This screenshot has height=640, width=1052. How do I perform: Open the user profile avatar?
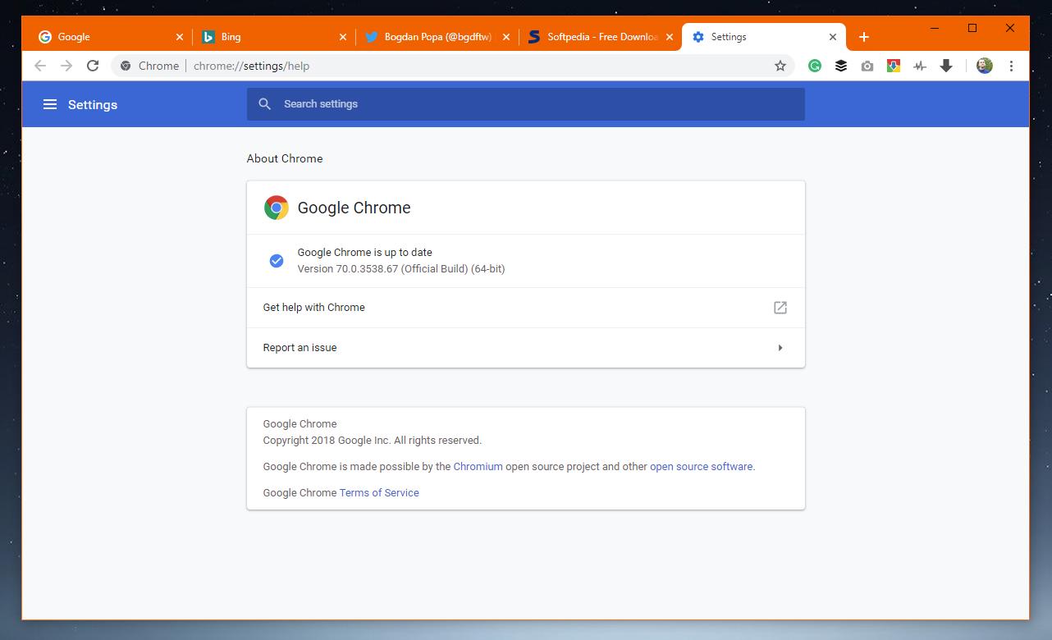pos(985,66)
